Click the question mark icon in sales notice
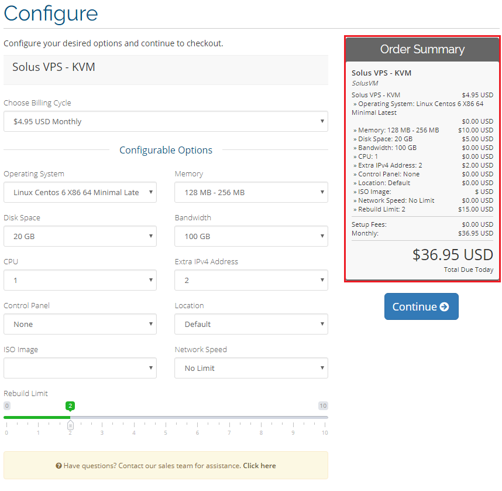This screenshot has width=502, height=491. click(59, 466)
